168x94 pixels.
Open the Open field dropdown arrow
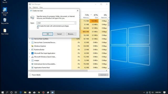pyautogui.click(x=75, y=23)
